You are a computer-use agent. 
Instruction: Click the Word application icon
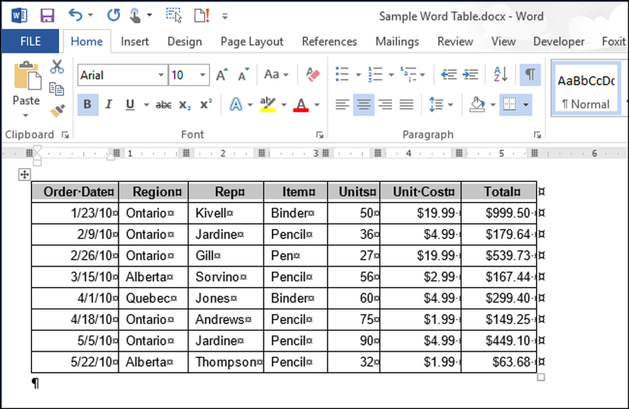(x=19, y=16)
